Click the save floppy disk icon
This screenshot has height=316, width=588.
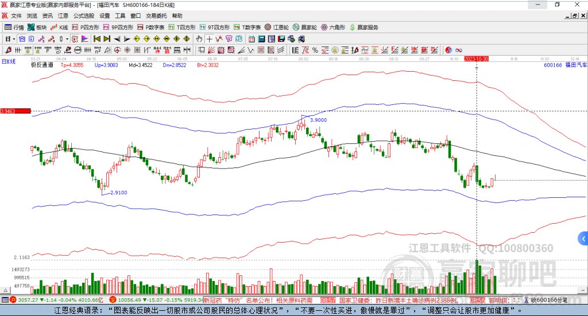[x=281, y=39]
